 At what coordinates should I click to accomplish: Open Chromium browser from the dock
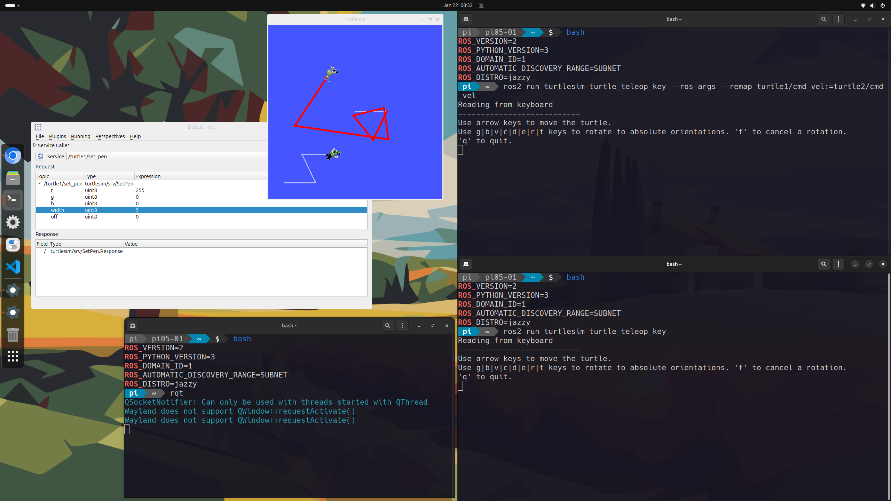13,156
